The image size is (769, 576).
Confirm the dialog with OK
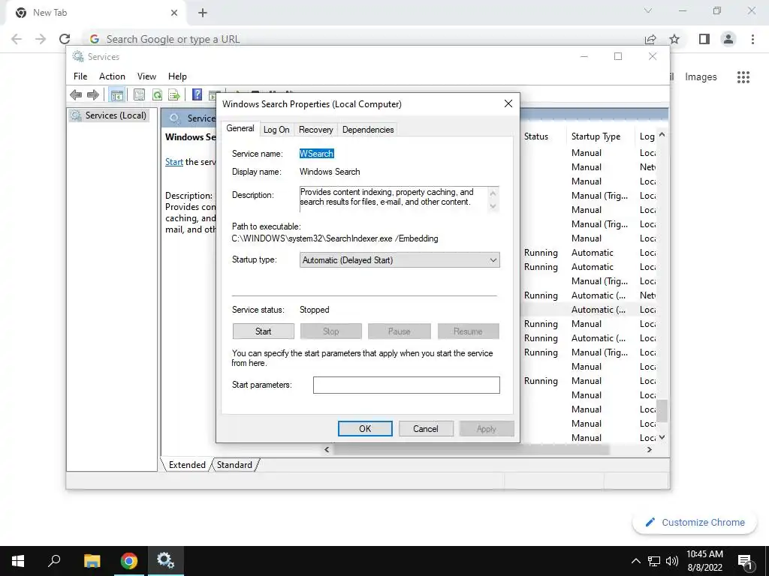pos(365,428)
